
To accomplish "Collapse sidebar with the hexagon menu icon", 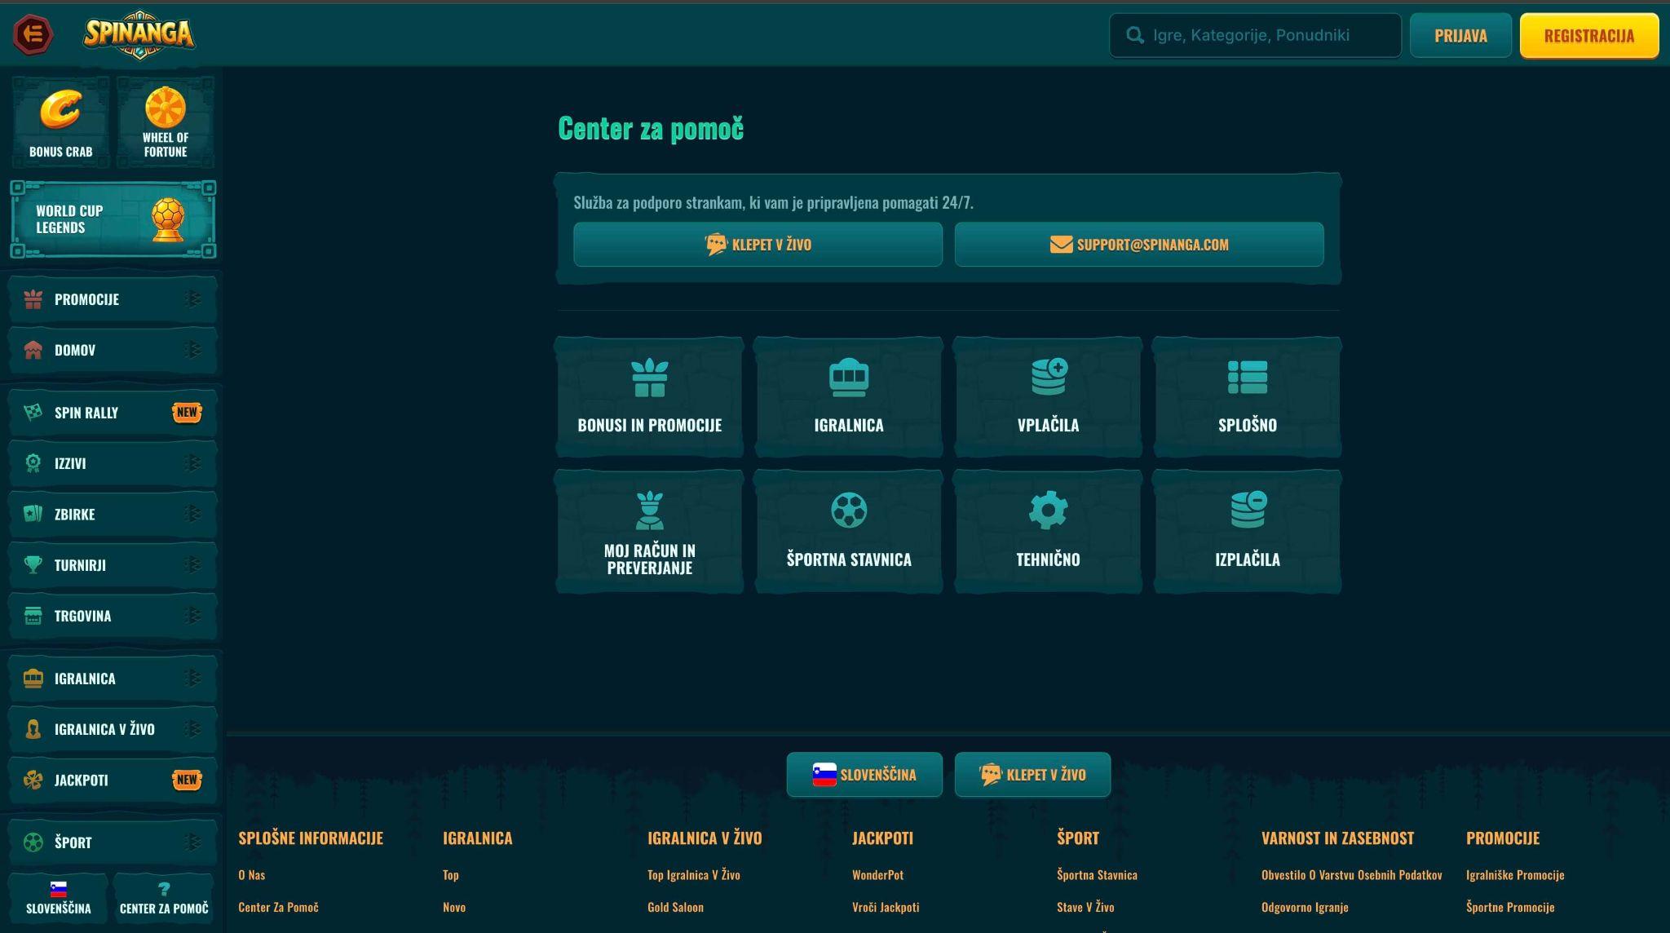I will tap(33, 34).
